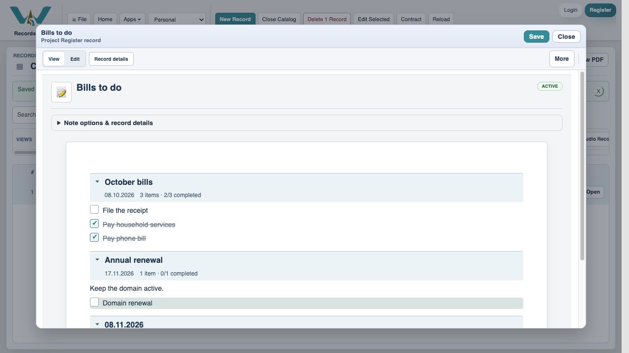
Task: Collapse the 08.11.2026 section
Action: pyautogui.click(x=97, y=324)
